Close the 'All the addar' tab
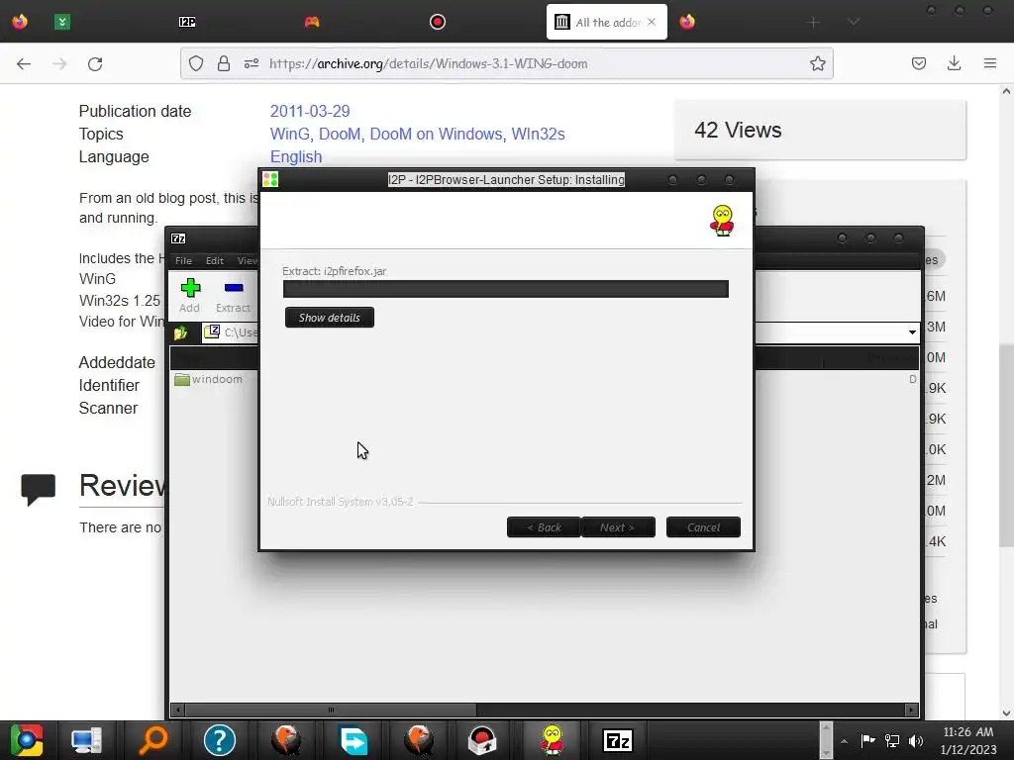 coord(652,22)
